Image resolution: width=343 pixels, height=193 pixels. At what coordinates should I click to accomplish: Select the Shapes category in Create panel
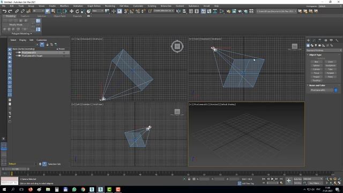pos(312,46)
